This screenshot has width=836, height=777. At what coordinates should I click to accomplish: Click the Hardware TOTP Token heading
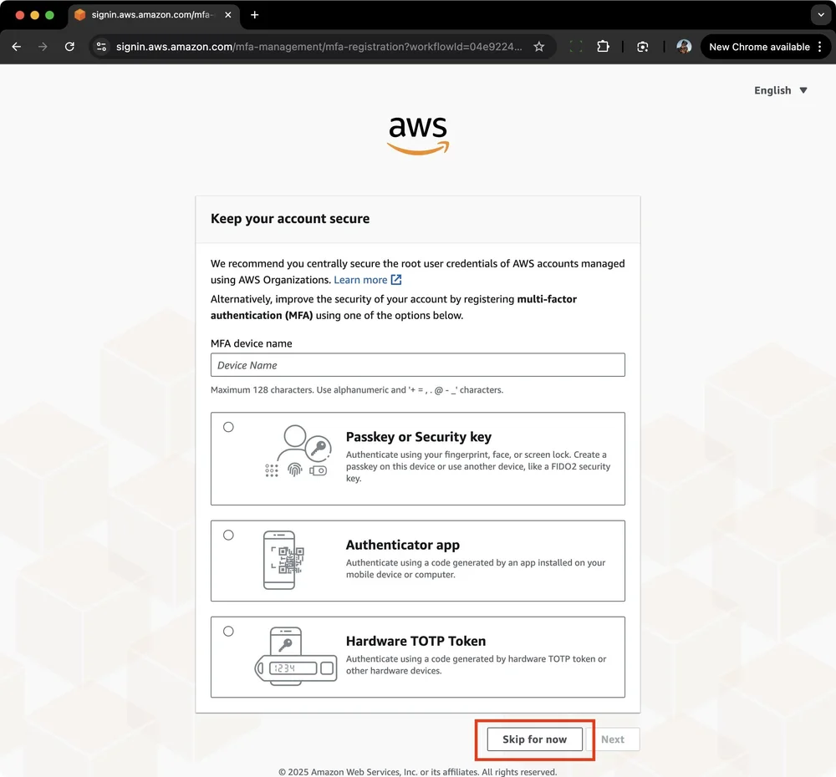pyautogui.click(x=415, y=641)
